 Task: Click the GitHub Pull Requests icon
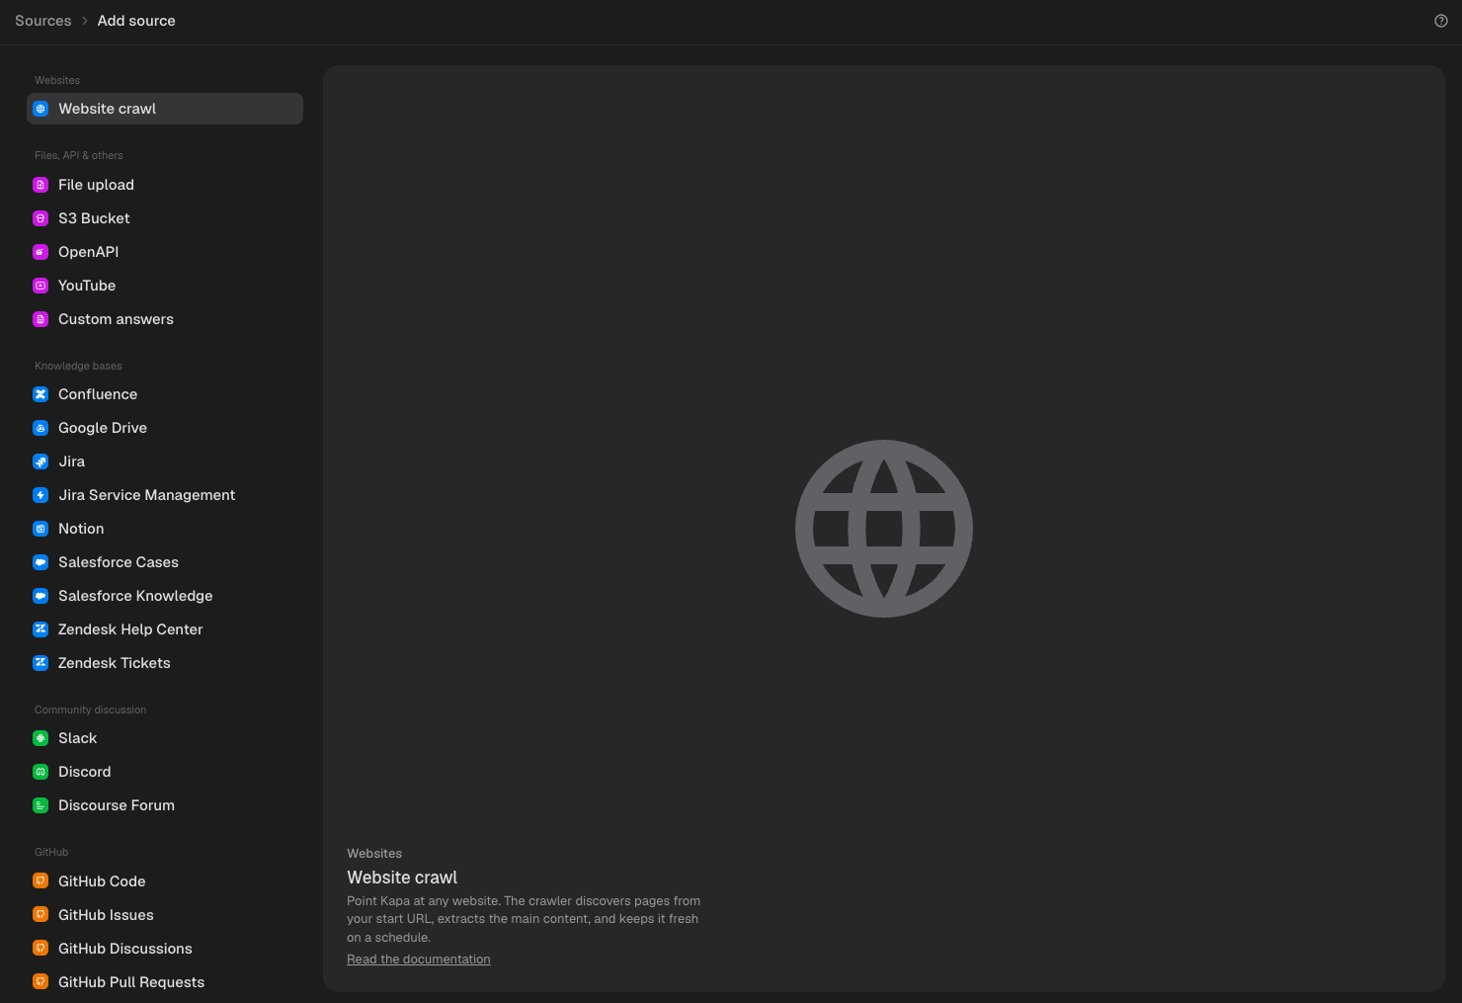coord(41,982)
